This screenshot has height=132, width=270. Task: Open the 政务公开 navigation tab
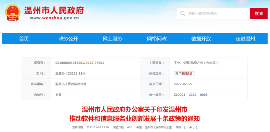click(x=68, y=38)
